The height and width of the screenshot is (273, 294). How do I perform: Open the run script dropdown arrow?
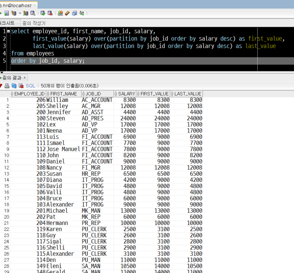[19, 13]
